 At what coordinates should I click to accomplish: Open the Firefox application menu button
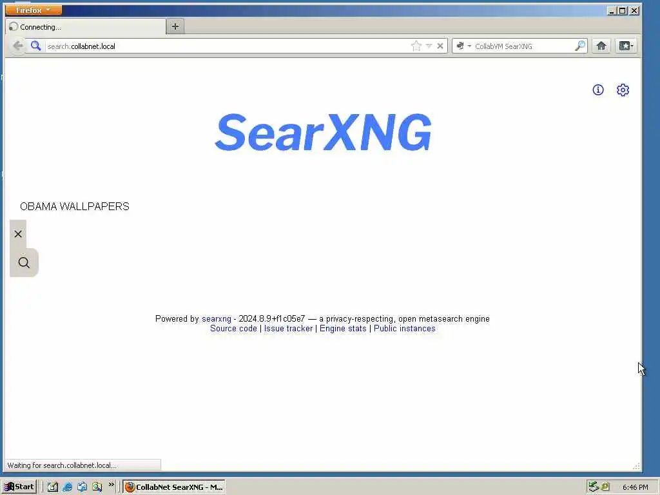pyautogui.click(x=34, y=10)
